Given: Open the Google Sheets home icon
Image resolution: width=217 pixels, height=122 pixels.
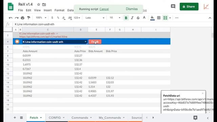Looking at the screenshot, I should coord(11,7).
